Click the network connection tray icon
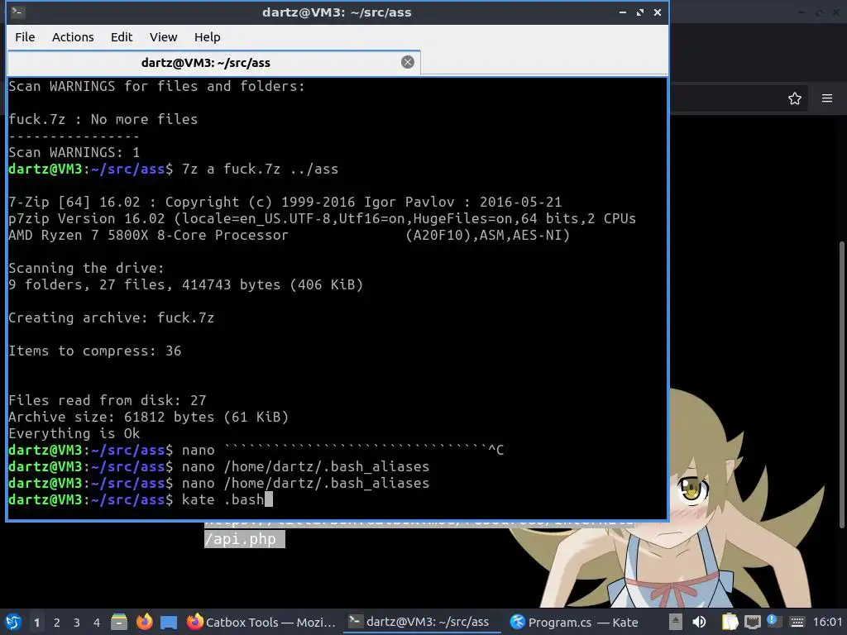Screen dimensions: 847x635 pyautogui.click(x=753, y=622)
